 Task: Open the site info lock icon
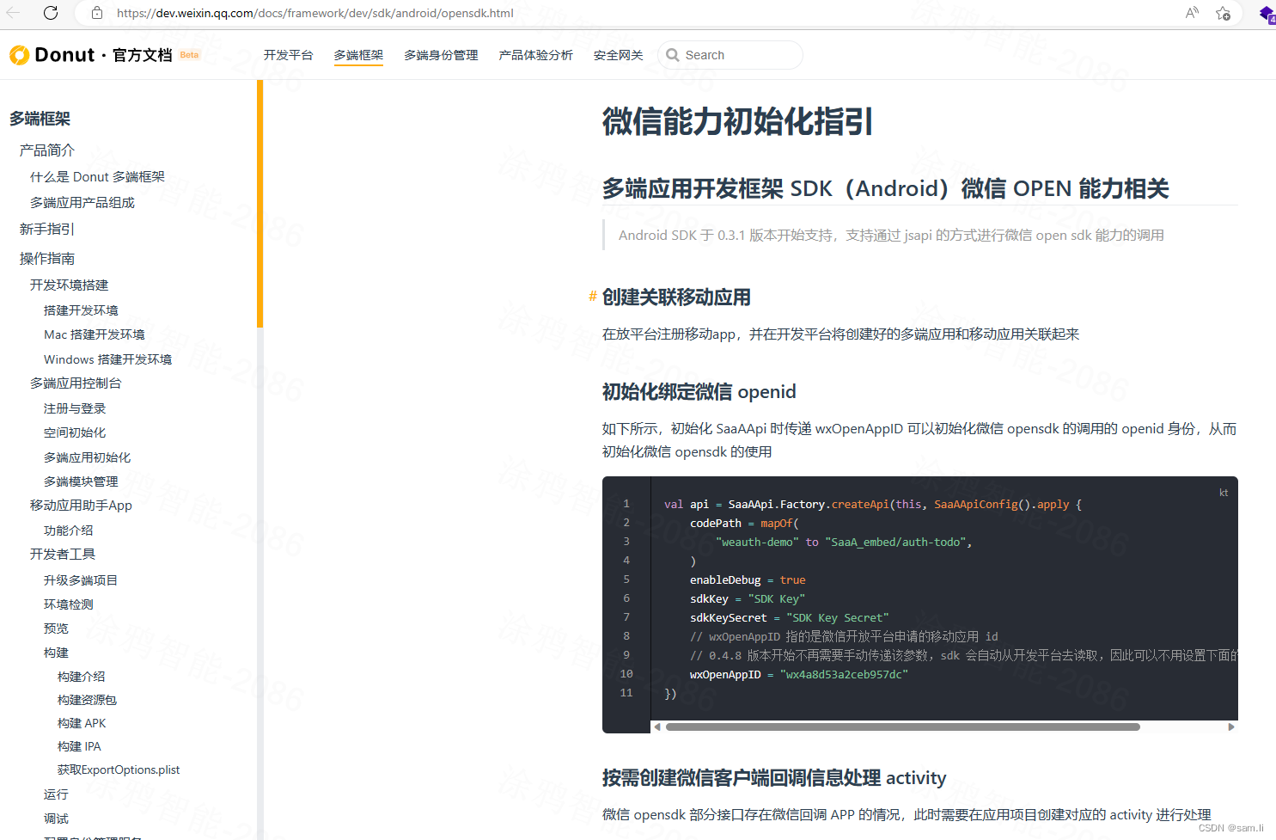(x=97, y=13)
